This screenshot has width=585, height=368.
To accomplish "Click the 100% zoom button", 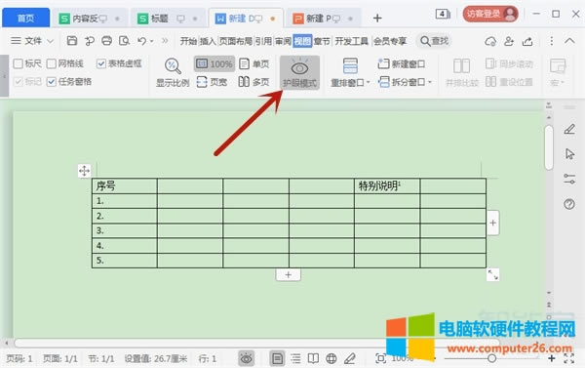I will click(214, 63).
